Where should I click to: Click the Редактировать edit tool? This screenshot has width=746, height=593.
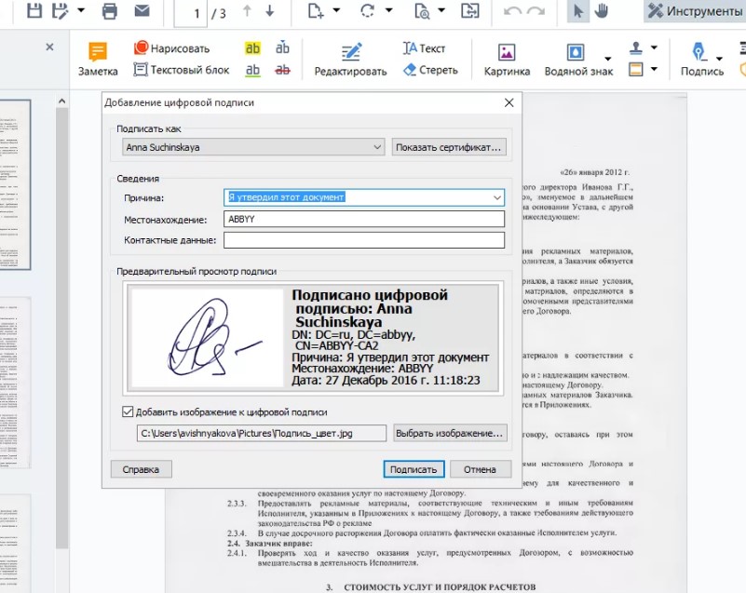point(350,59)
